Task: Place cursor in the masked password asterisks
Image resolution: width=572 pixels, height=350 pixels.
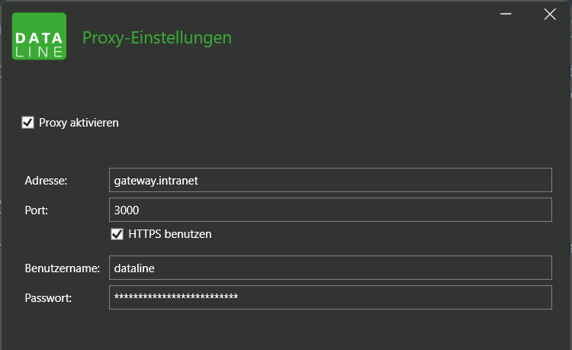Action: (175, 297)
